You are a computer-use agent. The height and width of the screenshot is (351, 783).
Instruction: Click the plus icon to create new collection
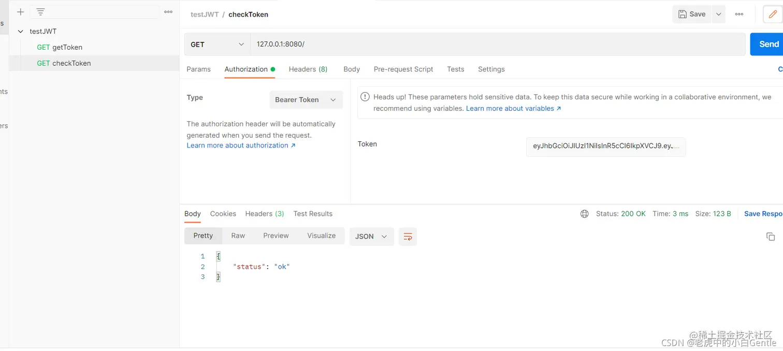[x=21, y=12]
